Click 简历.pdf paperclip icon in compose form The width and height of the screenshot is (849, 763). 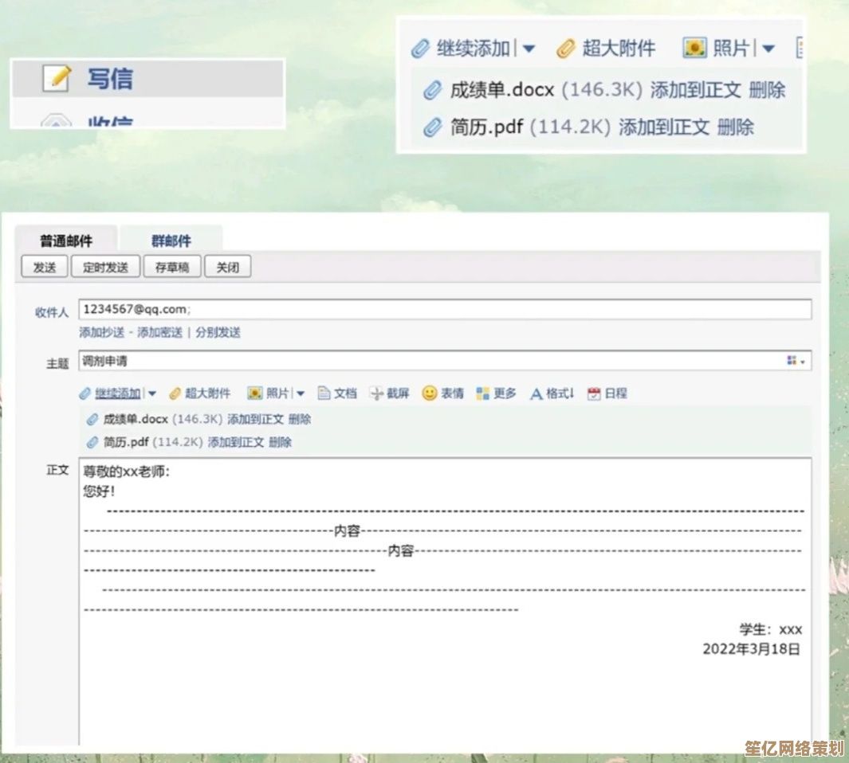coord(92,443)
